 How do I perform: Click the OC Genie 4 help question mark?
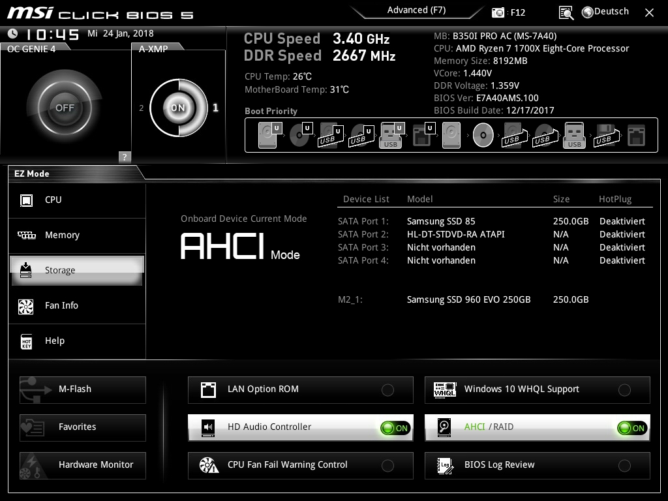click(125, 157)
